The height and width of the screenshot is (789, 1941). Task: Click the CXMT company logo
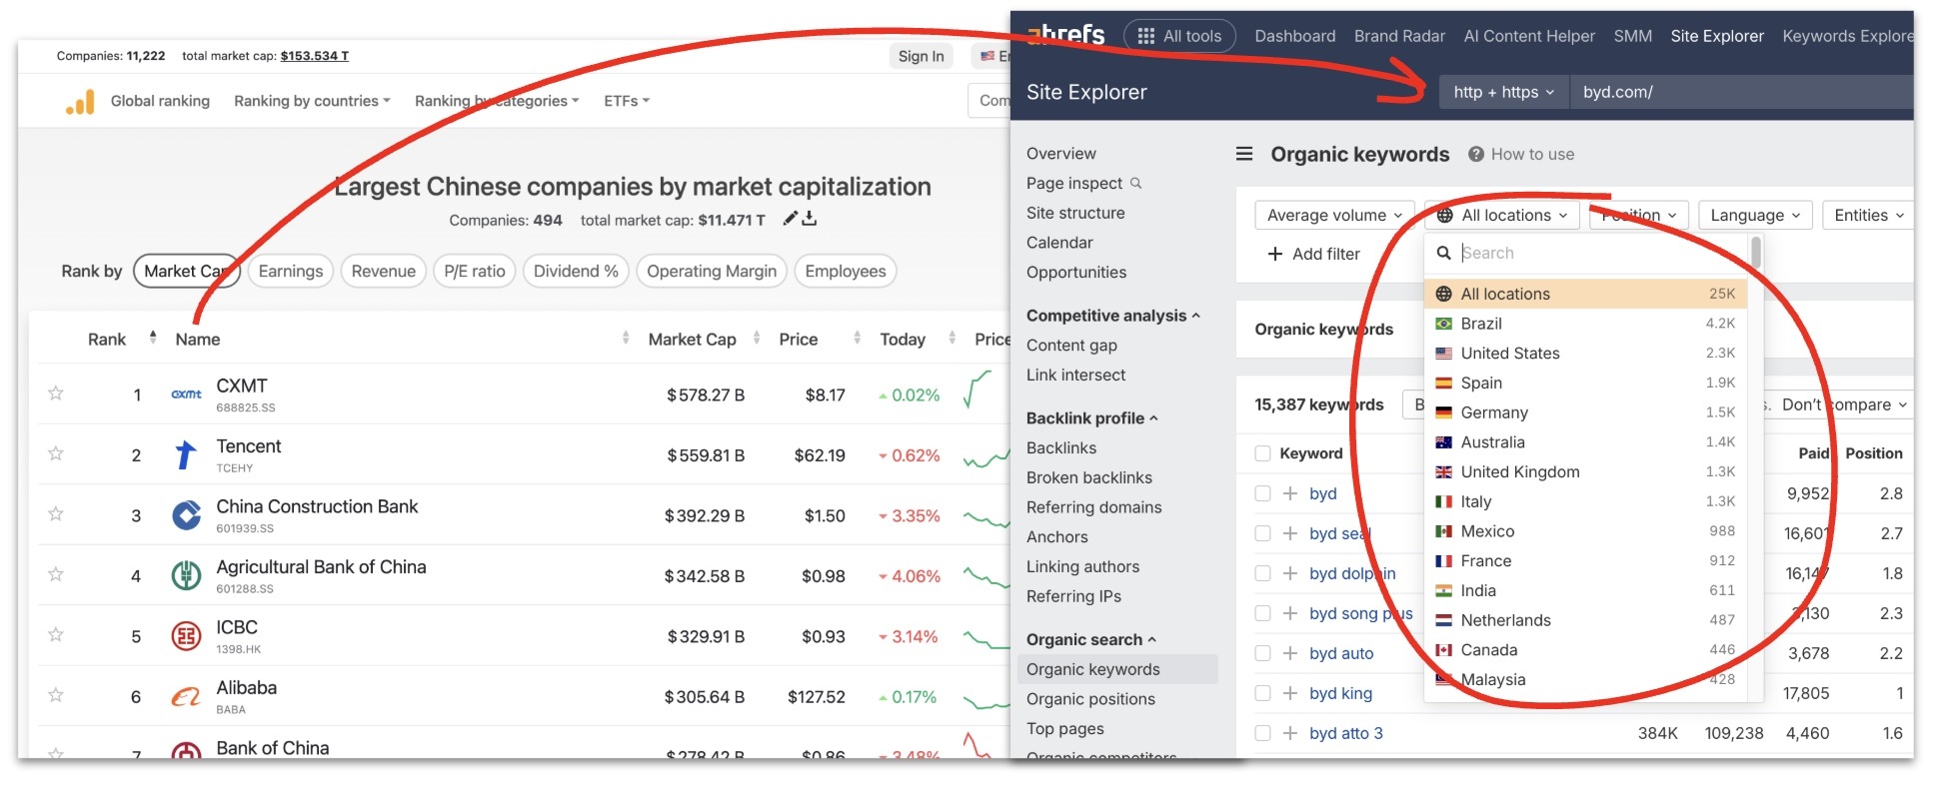[186, 394]
